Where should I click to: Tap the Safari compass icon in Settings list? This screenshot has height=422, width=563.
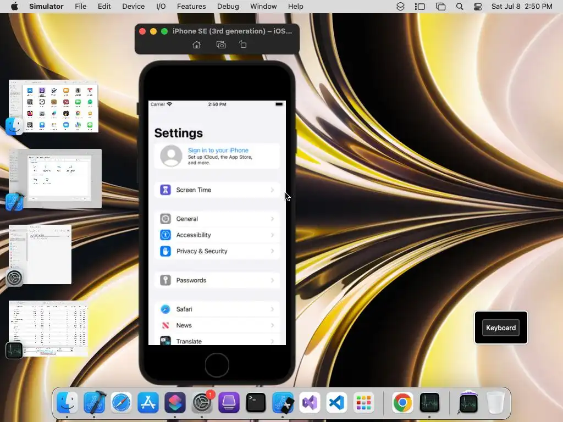coord(165,309)
